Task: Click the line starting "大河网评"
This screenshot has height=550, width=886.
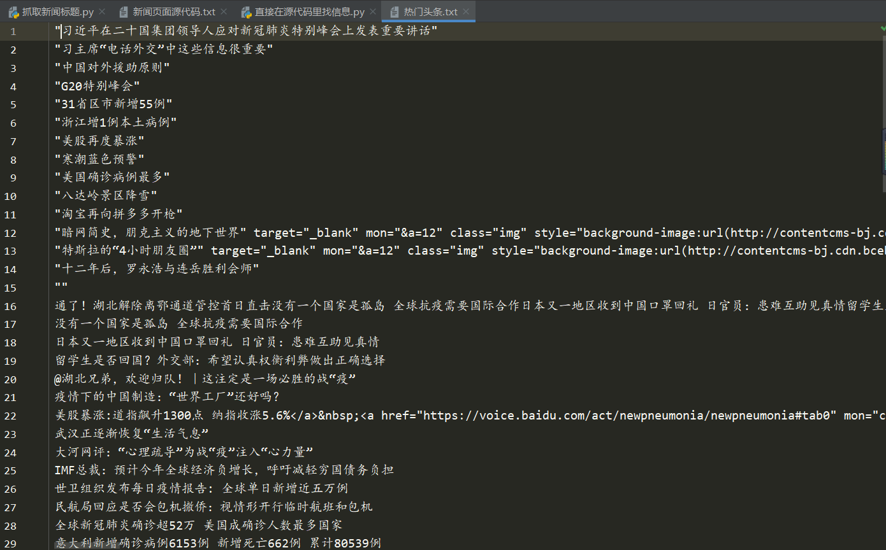Action: click(x=184, y=452)
